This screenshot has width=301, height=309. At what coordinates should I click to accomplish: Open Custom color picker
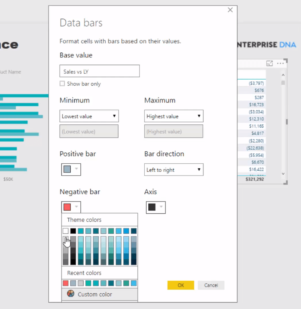(100, 294)
